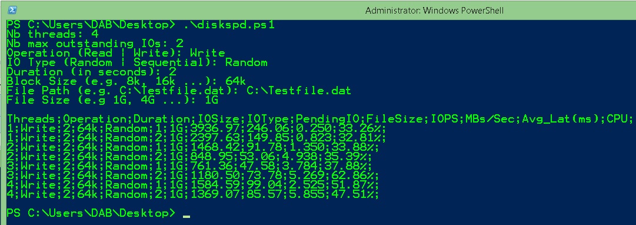Click the PowerShell icon in title bar

pos(12,10)
